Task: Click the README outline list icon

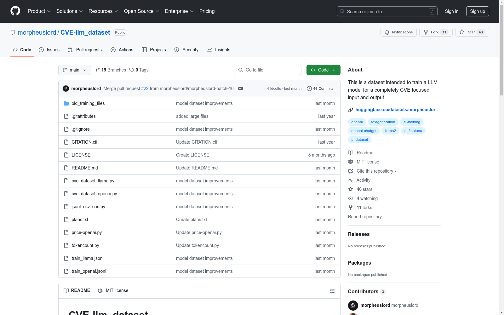Action: (332, 291)
